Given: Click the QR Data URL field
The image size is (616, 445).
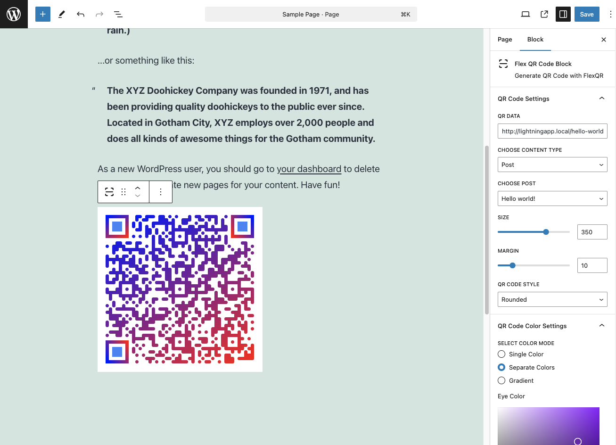Looking at the screenshot, I should tap(552, 131).
